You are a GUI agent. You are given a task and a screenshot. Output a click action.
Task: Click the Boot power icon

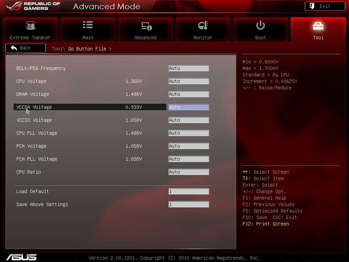261,25
